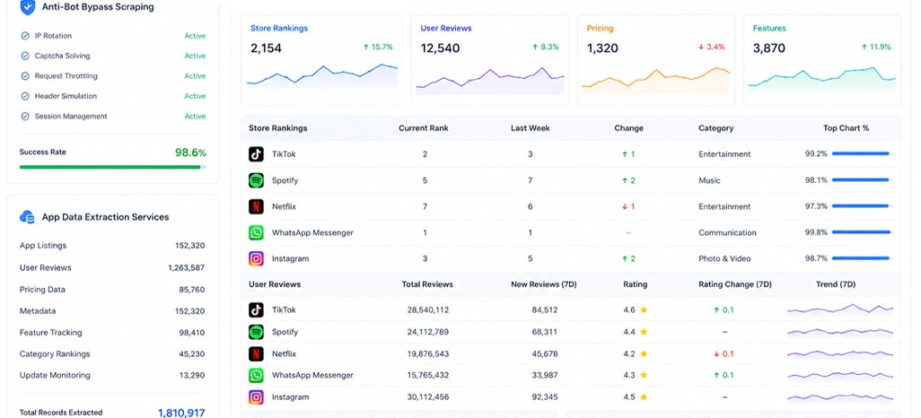This screenshot has height=418, width=921.
Task: Click the 98.6% success rate value
Action: 191,152
